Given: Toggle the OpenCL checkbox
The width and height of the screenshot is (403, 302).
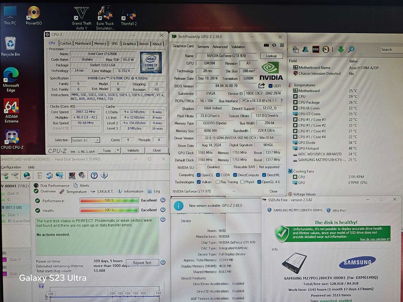Looking at the screenshot, I should [199, 175].
